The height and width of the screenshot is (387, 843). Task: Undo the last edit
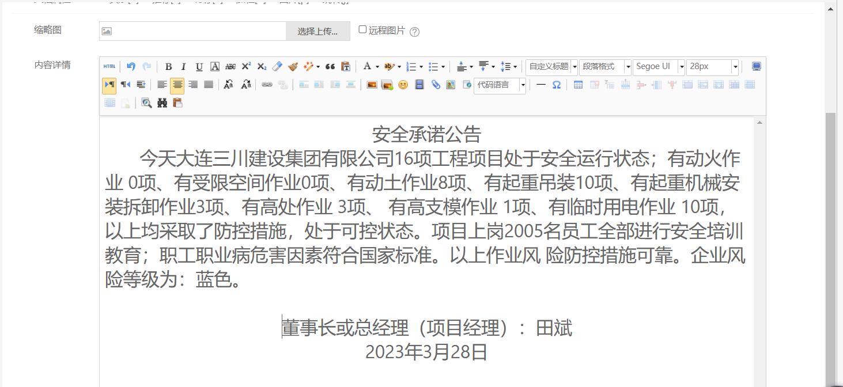[x=131, y=67]
